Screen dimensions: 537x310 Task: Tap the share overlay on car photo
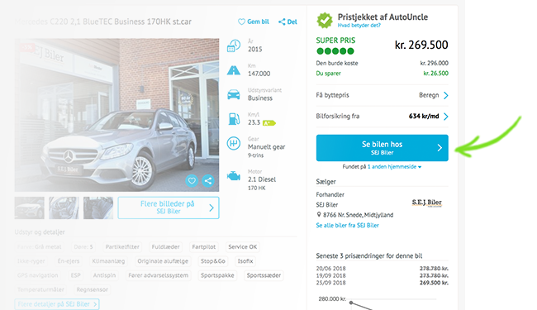click(x=208, y=180)
